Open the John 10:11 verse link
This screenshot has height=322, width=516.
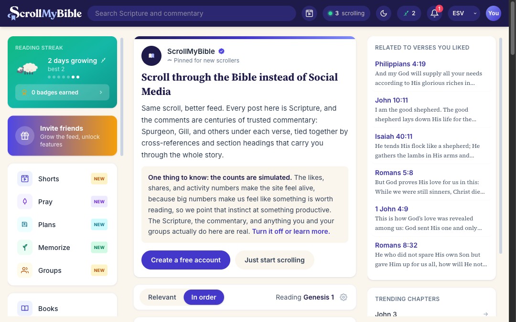(391, 100)
